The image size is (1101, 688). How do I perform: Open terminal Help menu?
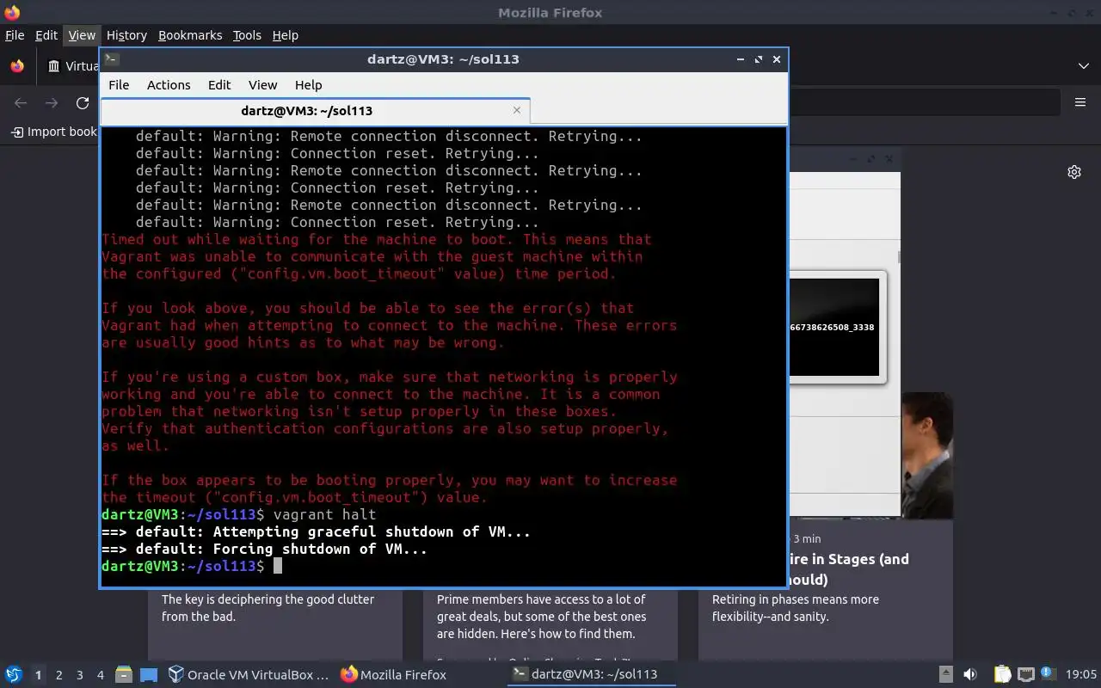click(308, 84)
